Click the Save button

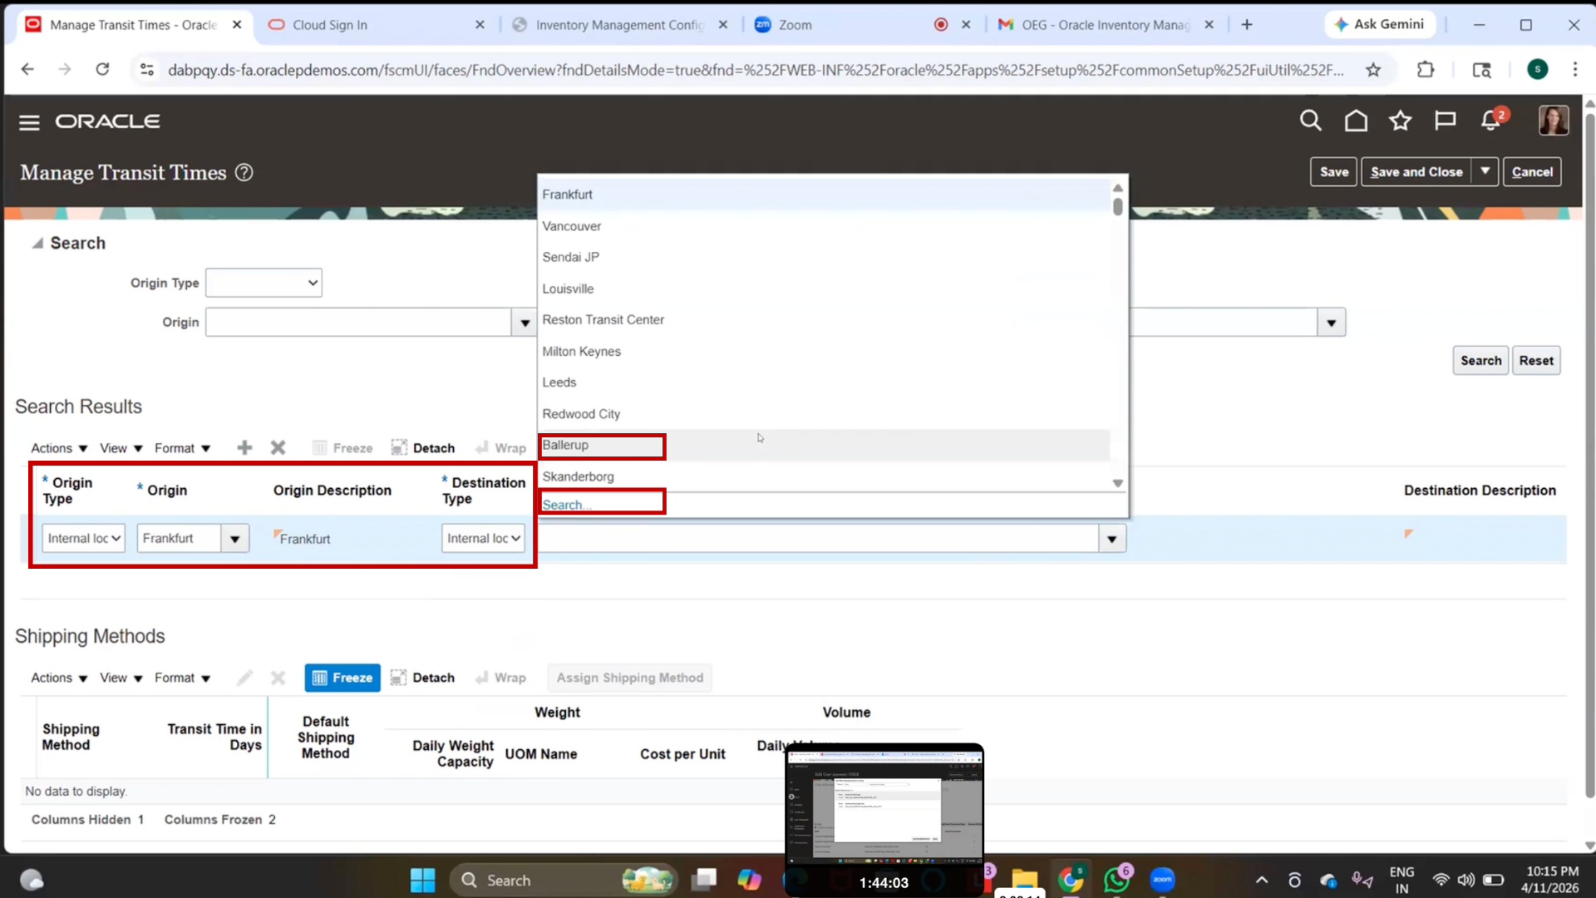(x=1333, y=172)
